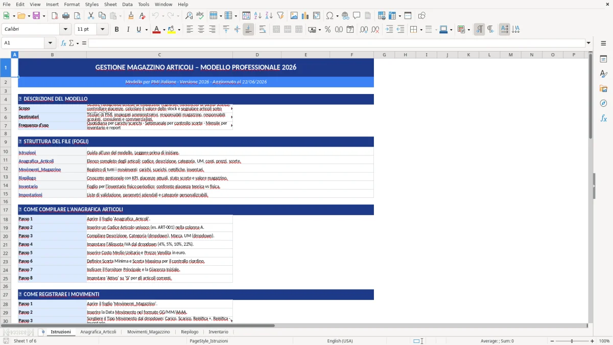Open sidebar Properties deck
The image size is (613, 345).
[603, 59]
